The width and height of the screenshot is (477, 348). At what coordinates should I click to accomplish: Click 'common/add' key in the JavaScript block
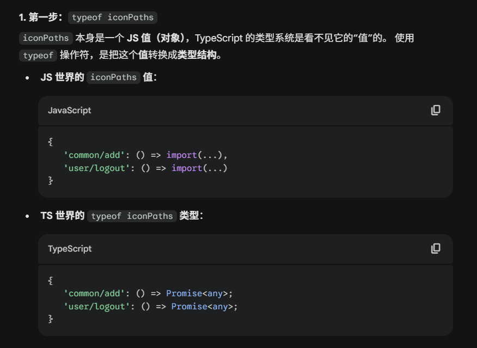94,155
